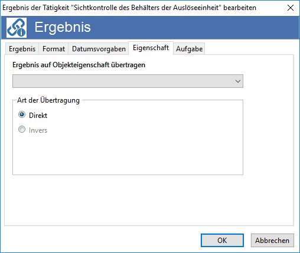This screenshot has height=253, width=300.
Task: Cancel with the Abbrechen button
Action: (272, 240)
